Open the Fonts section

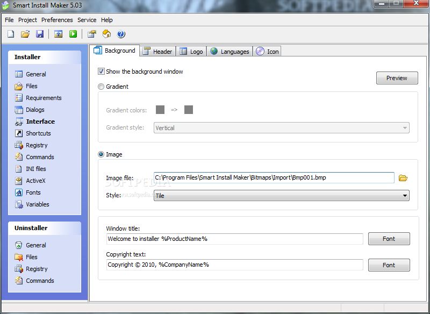click(28, 192)
